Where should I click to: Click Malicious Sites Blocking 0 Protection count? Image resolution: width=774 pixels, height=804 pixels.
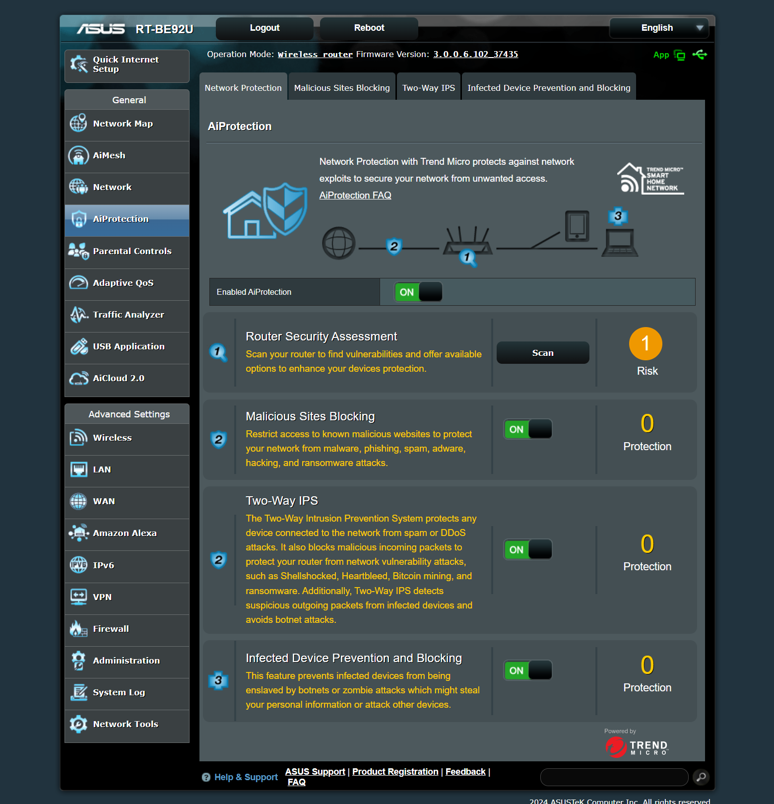[x=647, y=423]
